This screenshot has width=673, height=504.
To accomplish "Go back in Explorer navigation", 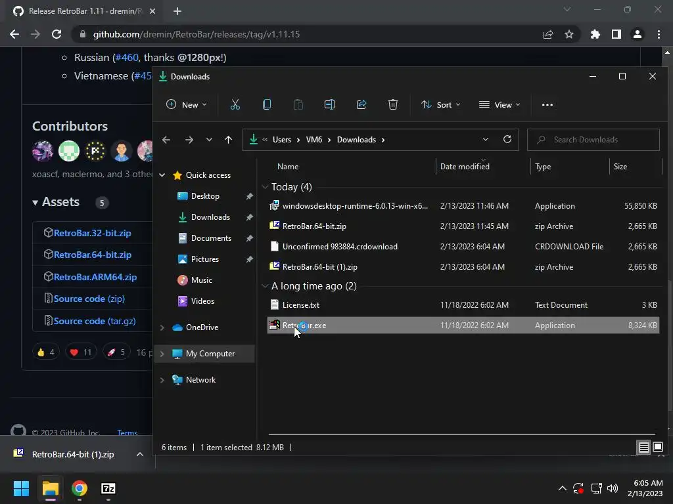I will click(166, 140).
